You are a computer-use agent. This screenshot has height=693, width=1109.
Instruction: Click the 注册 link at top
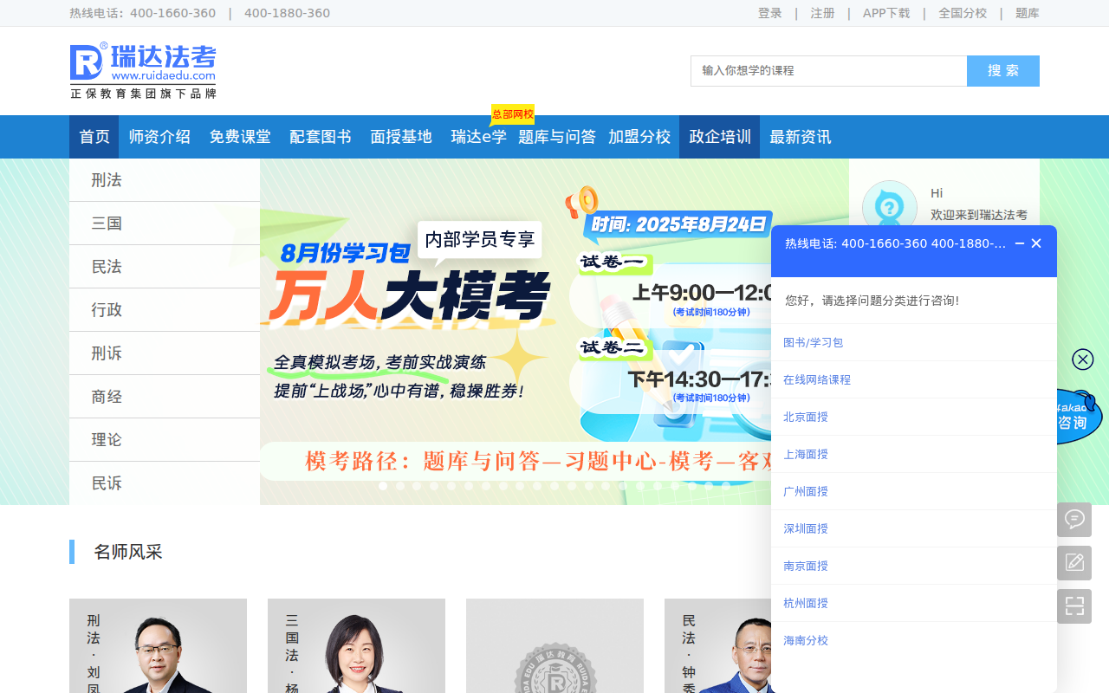[823, 13]
